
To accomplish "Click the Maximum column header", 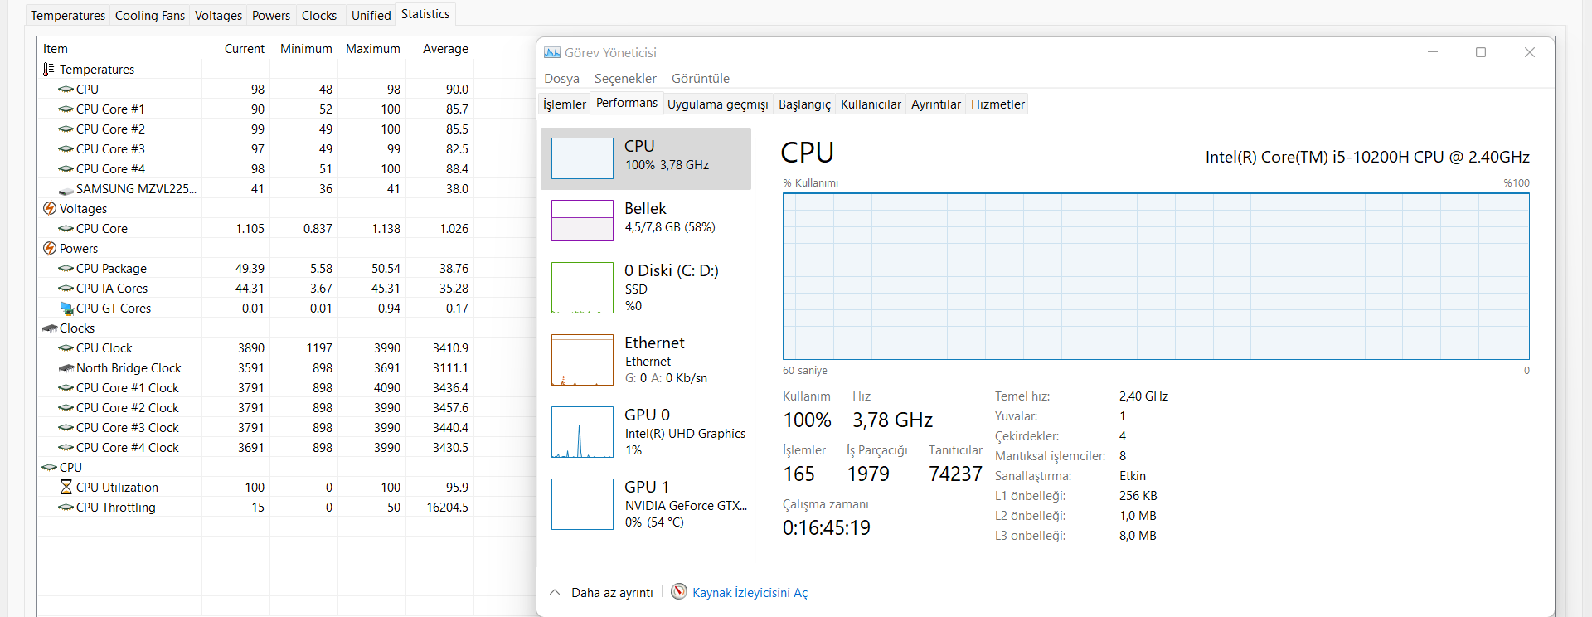I will 372,49.
